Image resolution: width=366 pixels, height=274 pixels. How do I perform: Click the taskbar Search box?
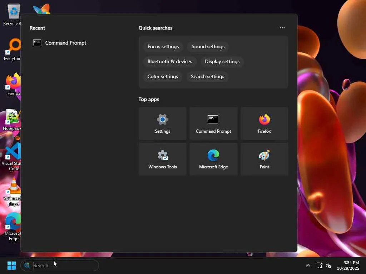click(60, 265)
